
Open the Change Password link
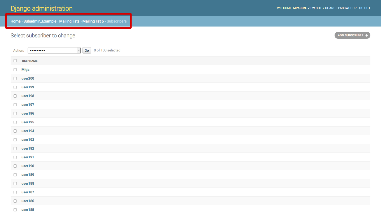(x=340, y=8)
